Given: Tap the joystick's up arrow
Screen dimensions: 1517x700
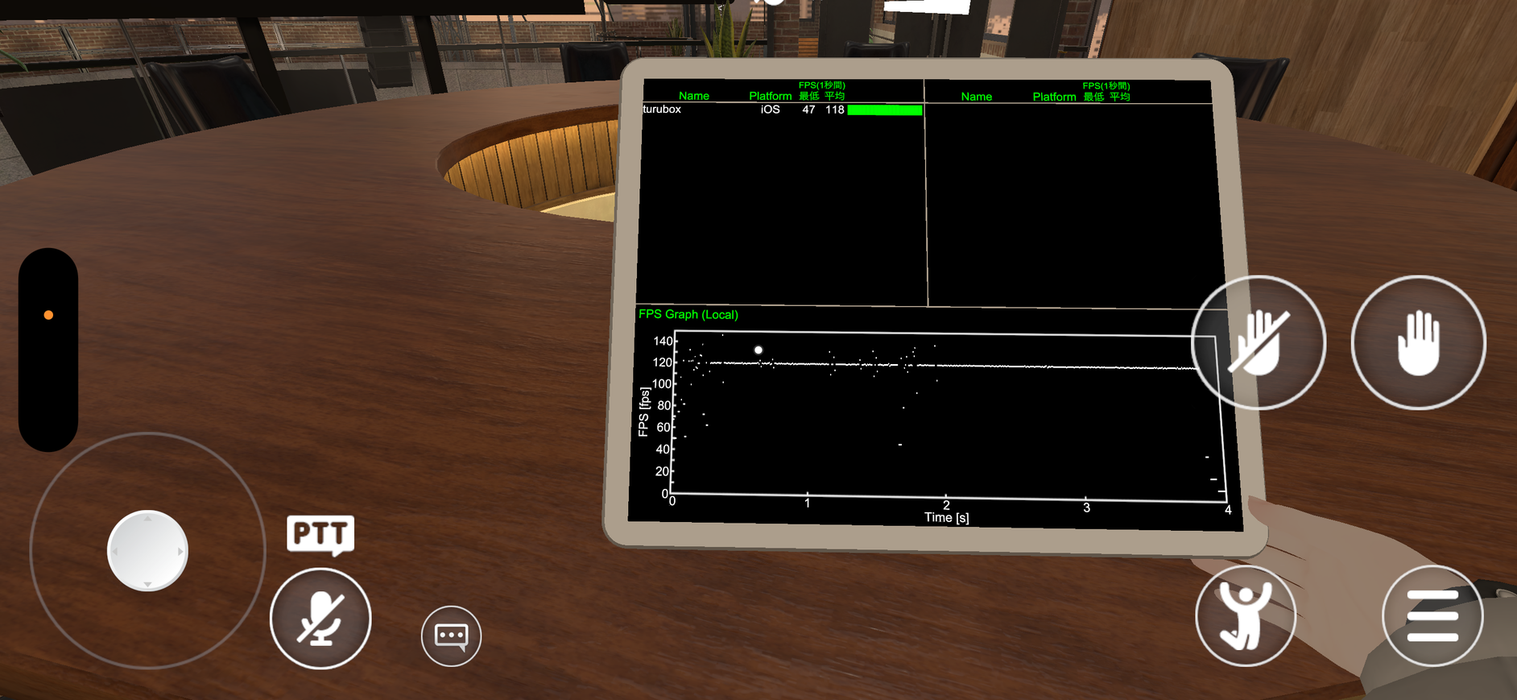Looking at the screenshot, I should (147, 519).
